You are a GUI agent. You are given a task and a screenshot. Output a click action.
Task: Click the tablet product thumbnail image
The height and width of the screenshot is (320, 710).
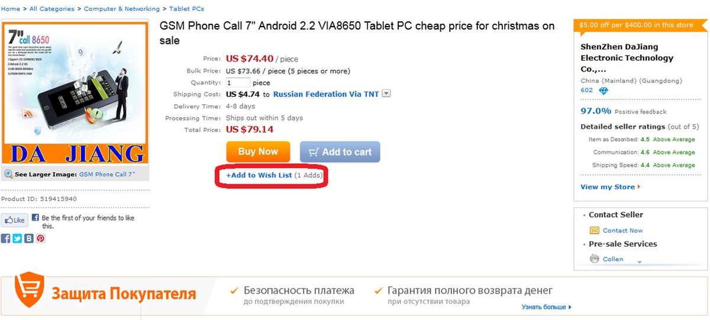75,93
